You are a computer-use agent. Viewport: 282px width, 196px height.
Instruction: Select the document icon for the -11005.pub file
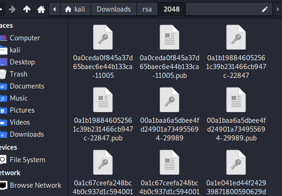(x=169, y=38)
